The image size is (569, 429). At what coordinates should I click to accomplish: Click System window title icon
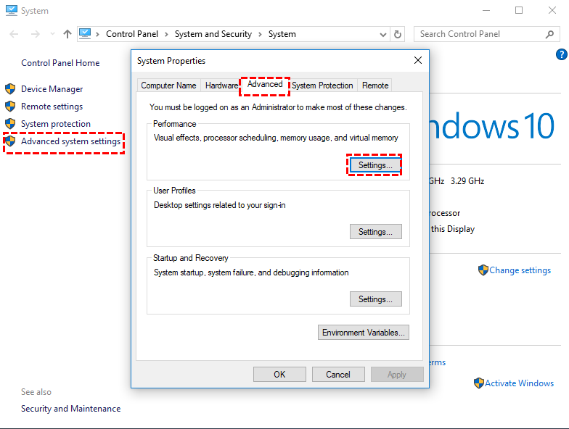pos(12,10)
